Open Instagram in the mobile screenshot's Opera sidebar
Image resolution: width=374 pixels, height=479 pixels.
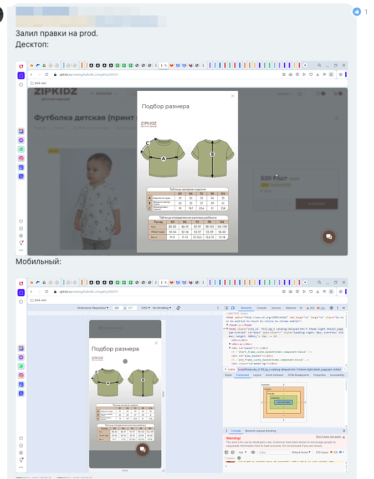tap(21, 375)
